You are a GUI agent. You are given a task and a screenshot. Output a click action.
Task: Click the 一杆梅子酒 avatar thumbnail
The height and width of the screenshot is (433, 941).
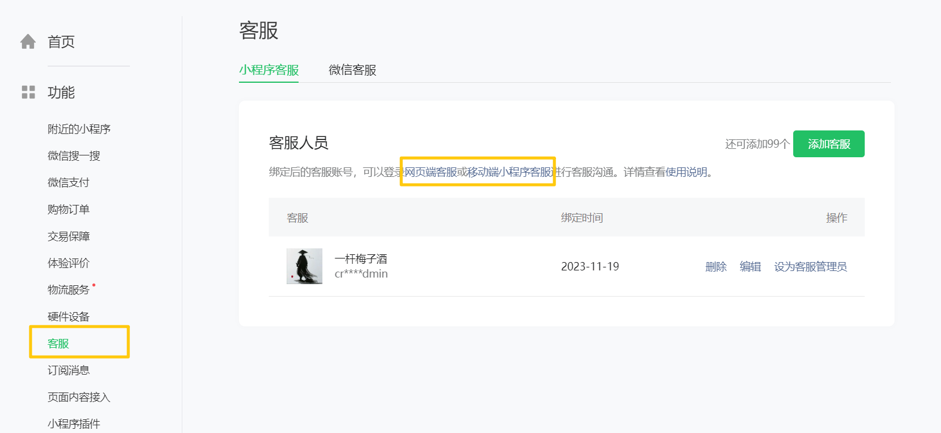click(x=304, y=266)
